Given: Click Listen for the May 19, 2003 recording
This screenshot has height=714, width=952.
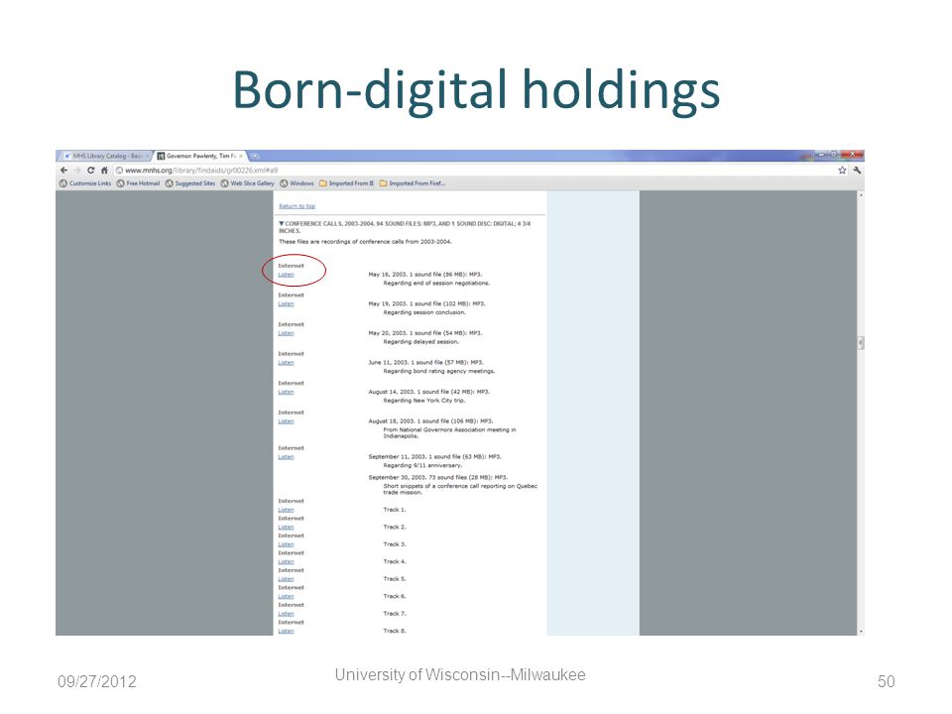Looking at the screenshot, I should [x=286, y=303].
